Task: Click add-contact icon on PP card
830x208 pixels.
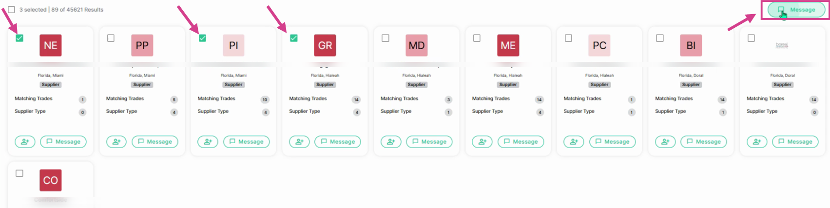Action: (x=116, y=142)
